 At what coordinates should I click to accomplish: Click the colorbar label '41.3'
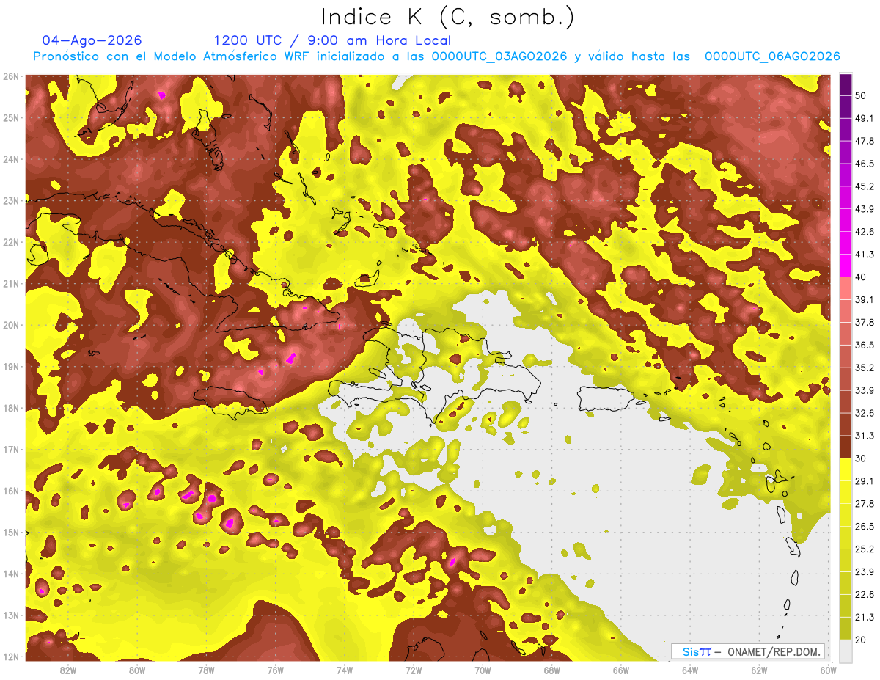pyautogui.click(x=865, y=255)
